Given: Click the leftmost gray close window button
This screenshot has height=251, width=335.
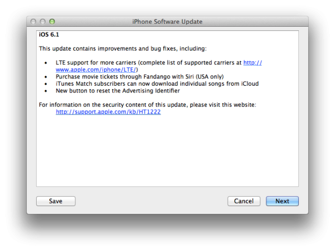Looking at the screenshot, I should [x=33, y=21].
